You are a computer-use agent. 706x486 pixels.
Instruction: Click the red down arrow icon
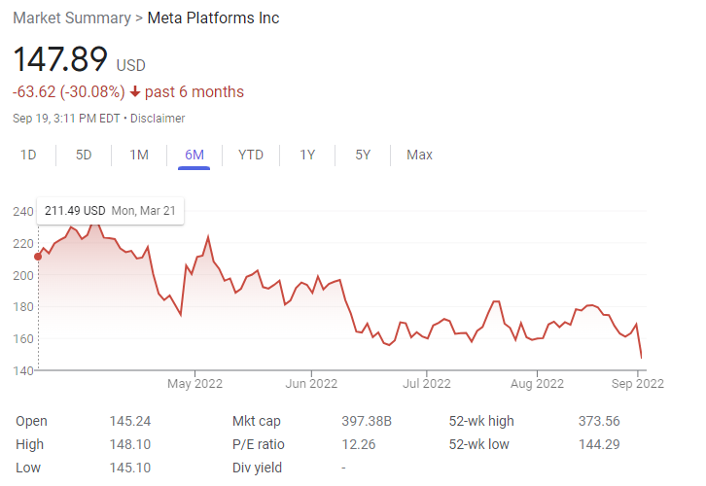[135, 92]
